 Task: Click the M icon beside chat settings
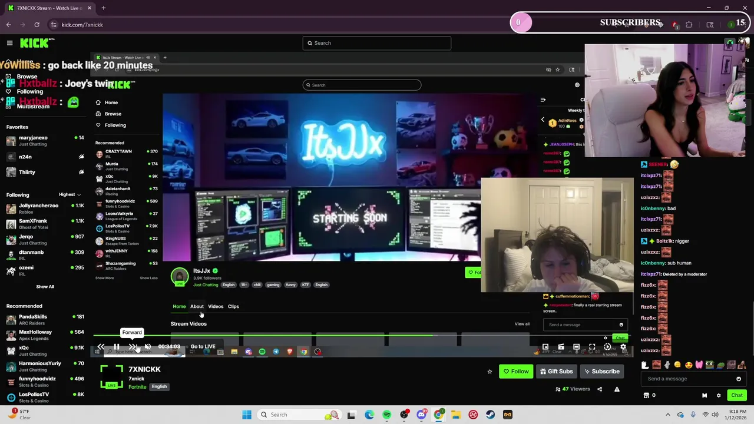[706, 395]
